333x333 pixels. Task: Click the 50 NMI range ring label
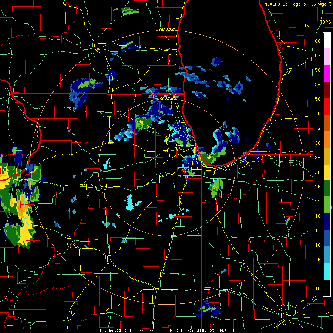coord(166,99)
